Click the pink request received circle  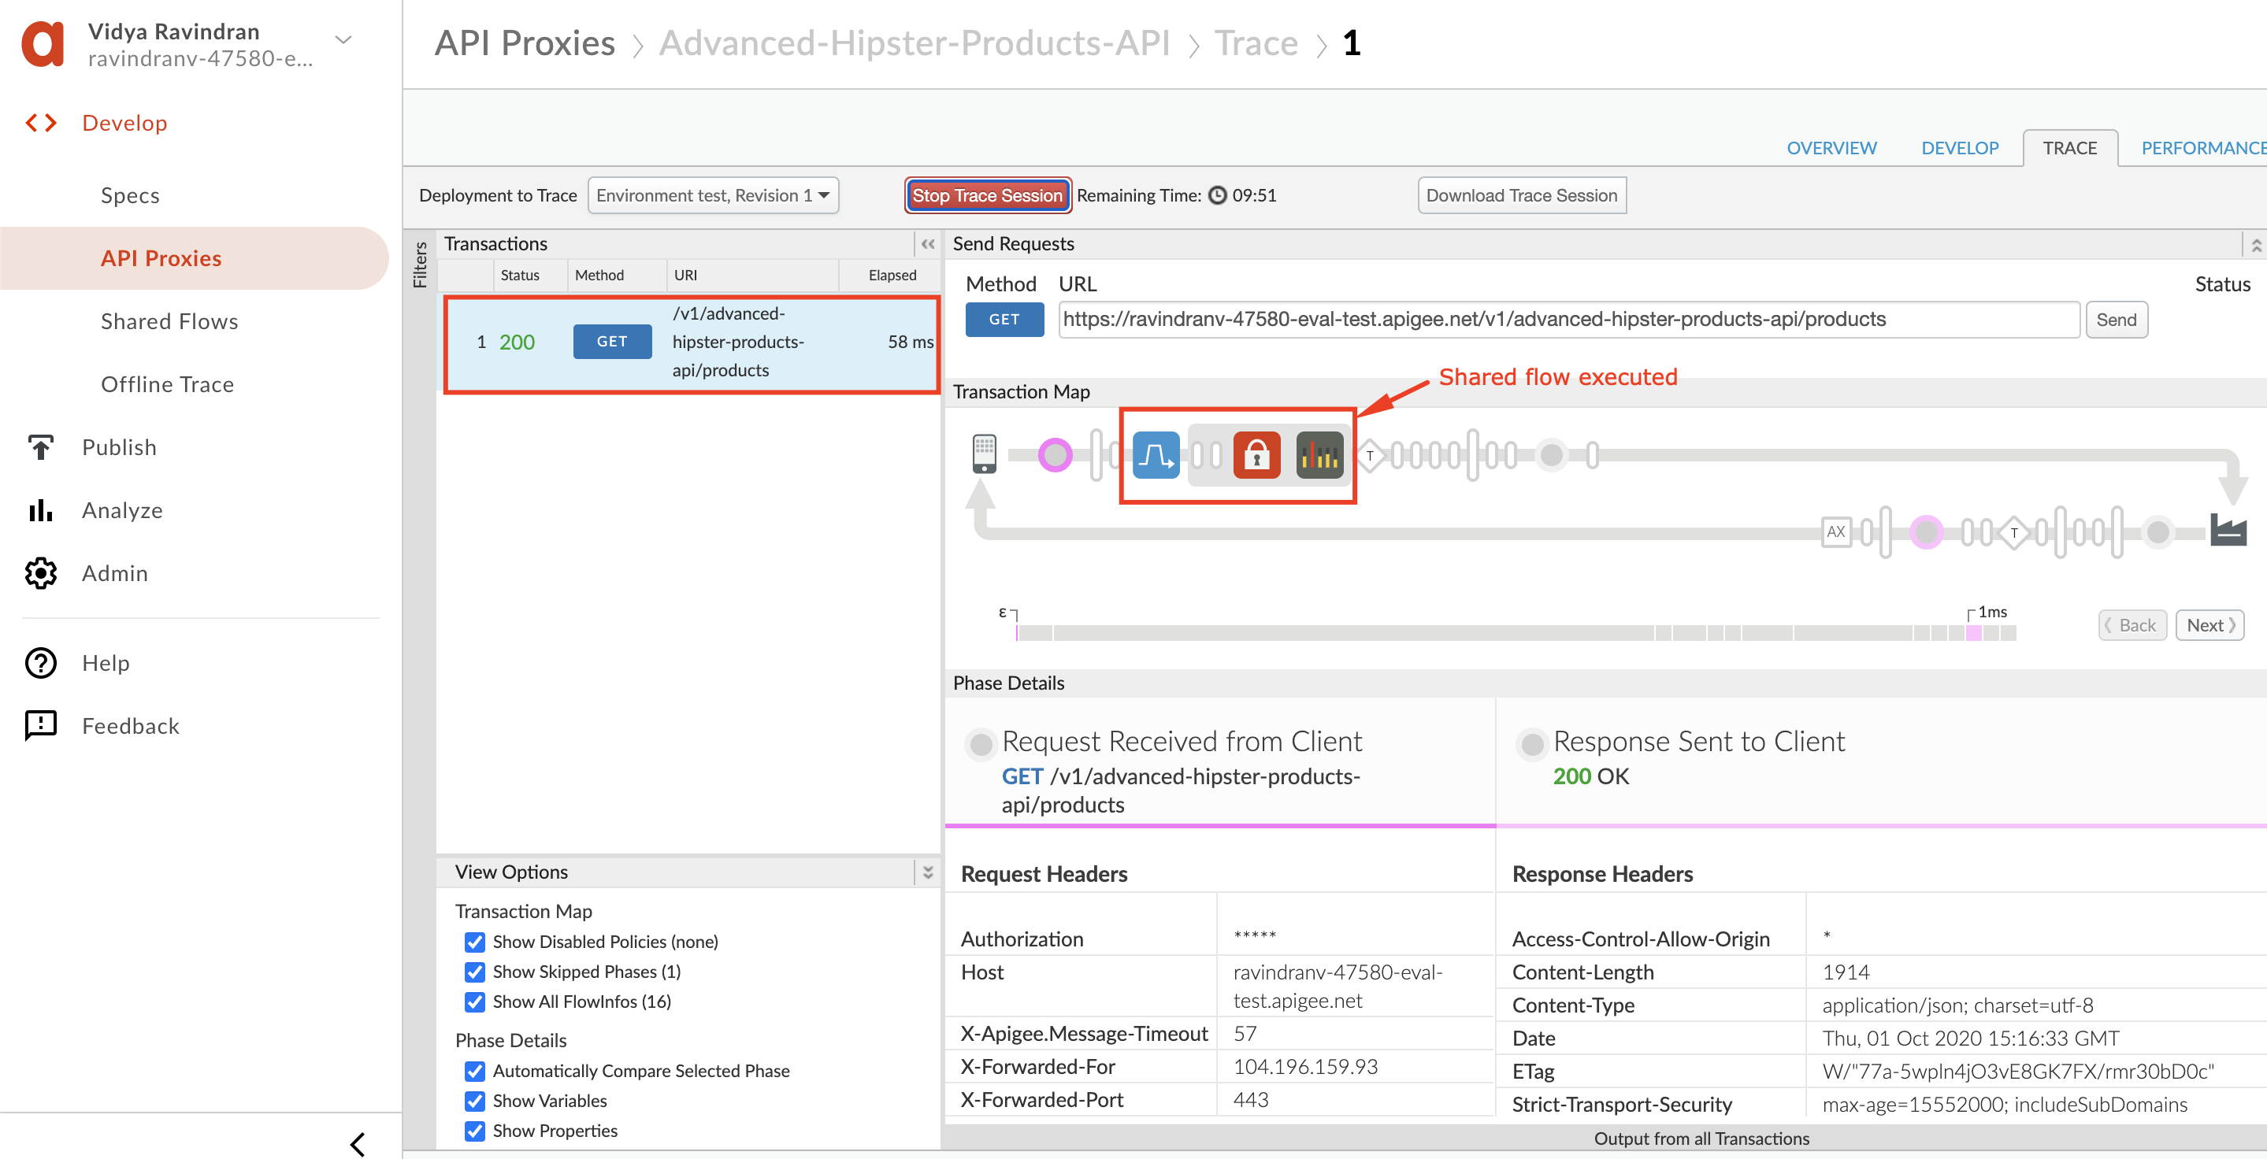pos(1054,454)
